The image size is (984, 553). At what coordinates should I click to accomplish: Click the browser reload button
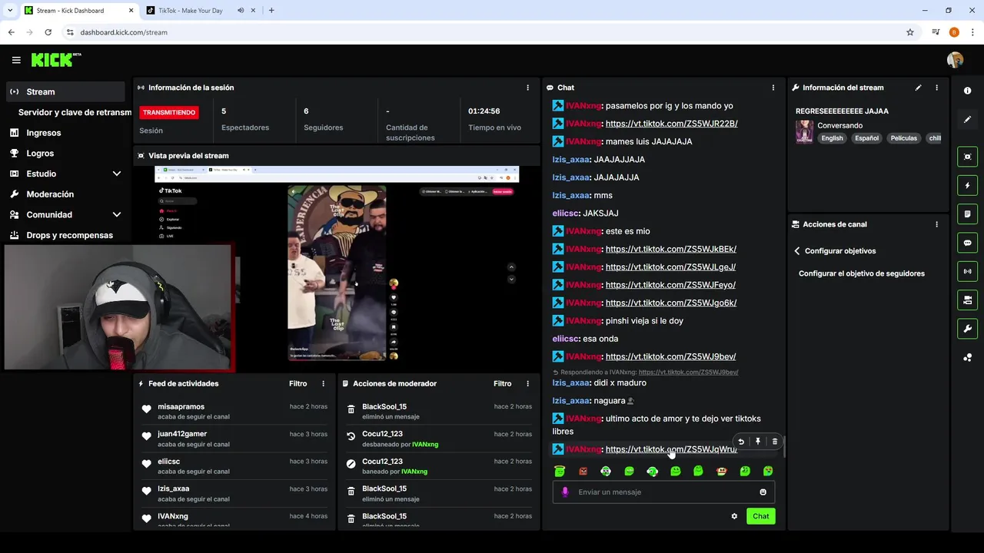click(x=48, y=32)
